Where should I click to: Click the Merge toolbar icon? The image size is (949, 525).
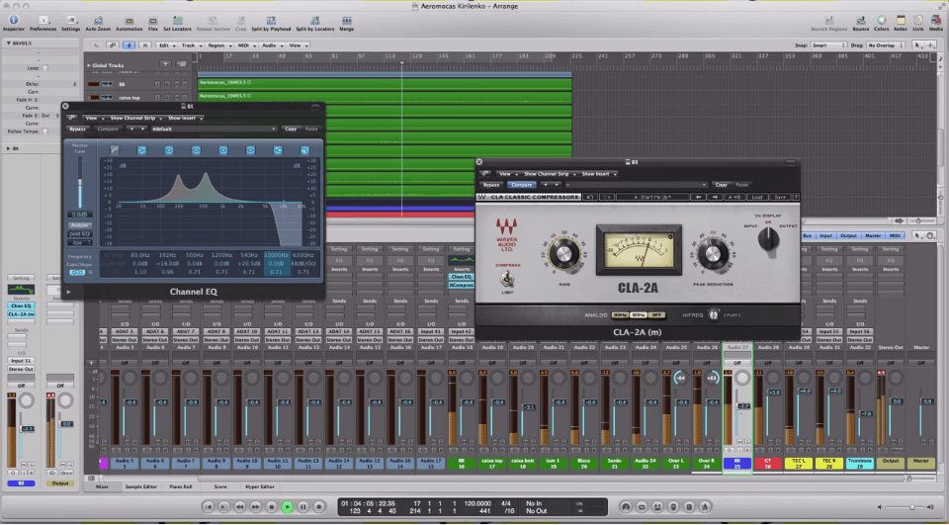pos(346,21)
